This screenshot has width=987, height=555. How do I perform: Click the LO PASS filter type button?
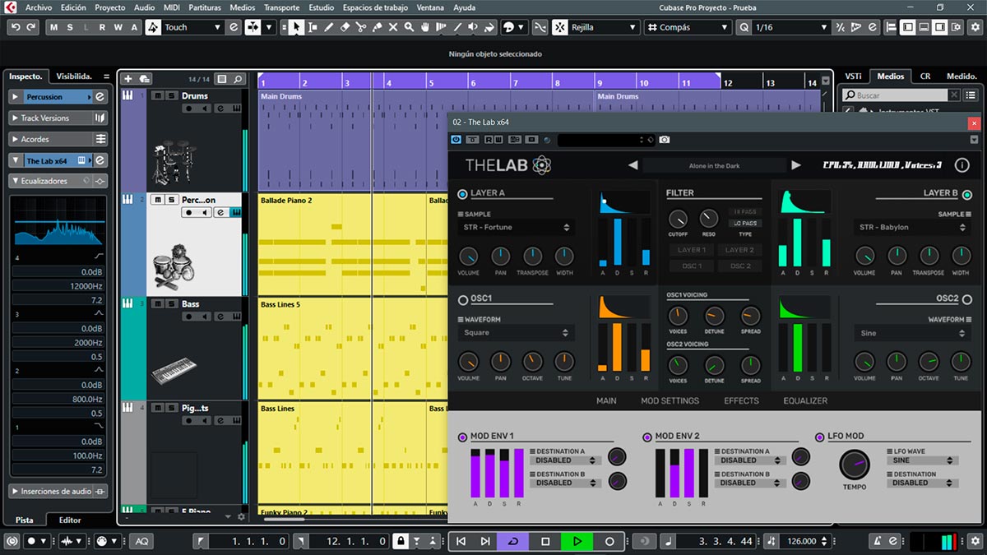point(744,224)
